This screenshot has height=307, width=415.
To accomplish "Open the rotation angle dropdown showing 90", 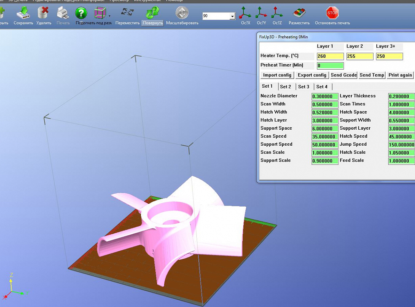I will click(232, 16).
